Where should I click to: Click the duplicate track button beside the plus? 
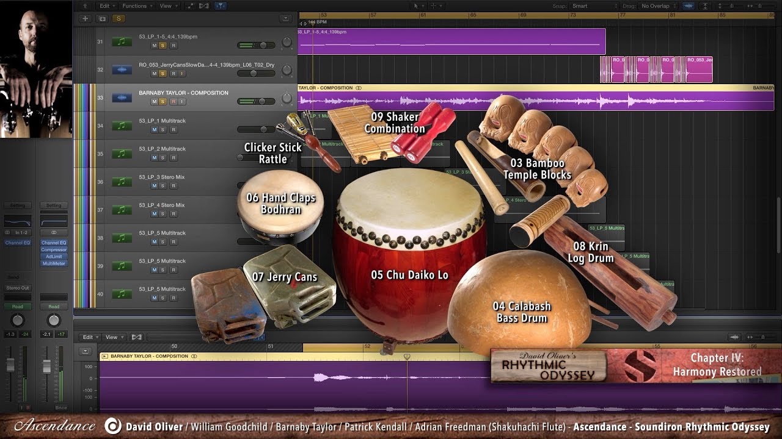click(101, 18)
